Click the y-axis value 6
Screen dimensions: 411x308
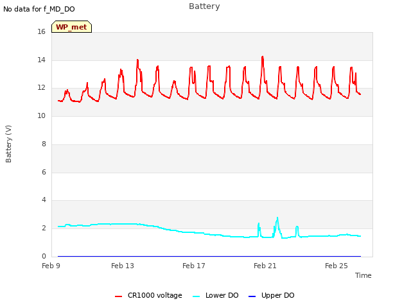44,172
